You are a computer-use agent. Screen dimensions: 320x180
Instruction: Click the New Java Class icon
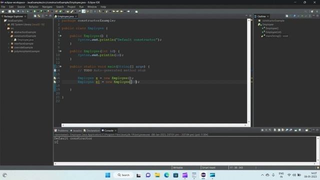(60, 11)
